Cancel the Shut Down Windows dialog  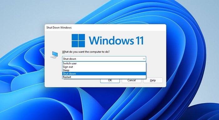coord(131,81)
